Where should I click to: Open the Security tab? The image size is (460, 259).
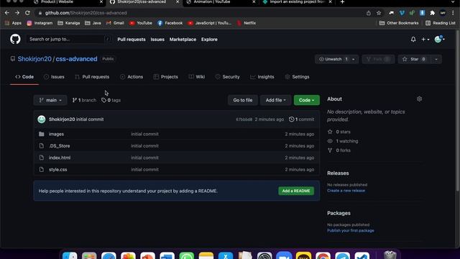[227, 77]
